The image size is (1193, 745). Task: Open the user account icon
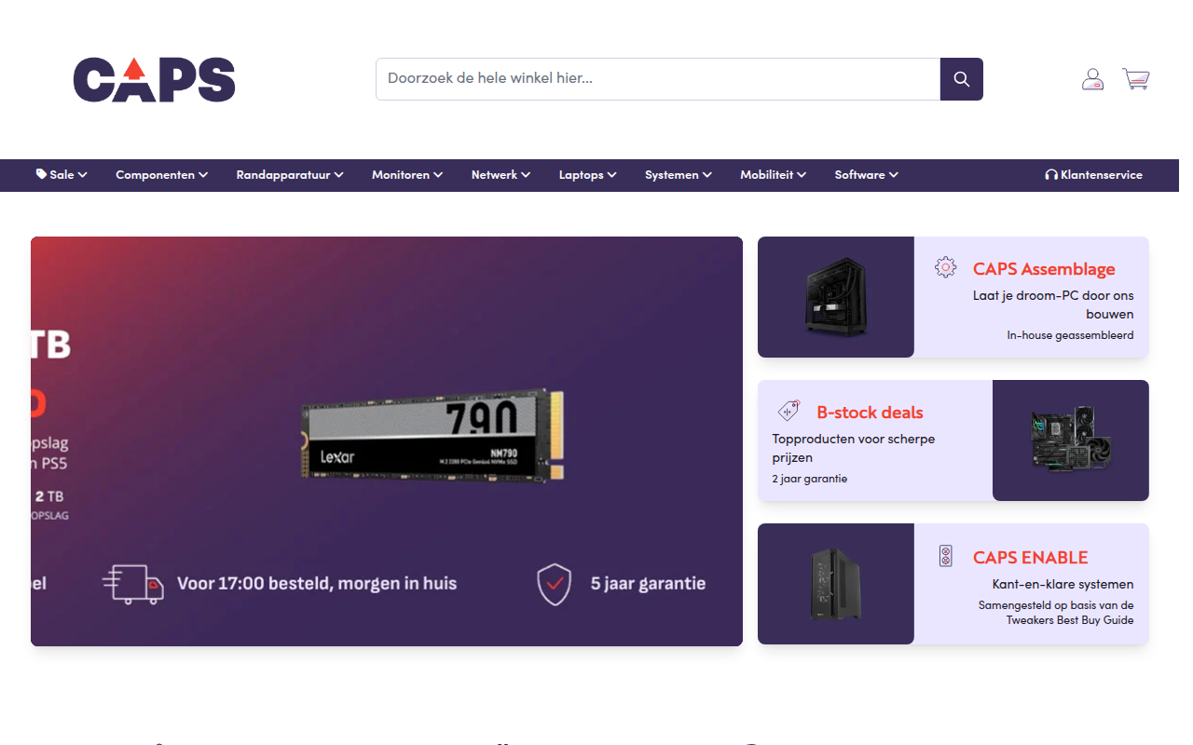tap(1092, 79)
